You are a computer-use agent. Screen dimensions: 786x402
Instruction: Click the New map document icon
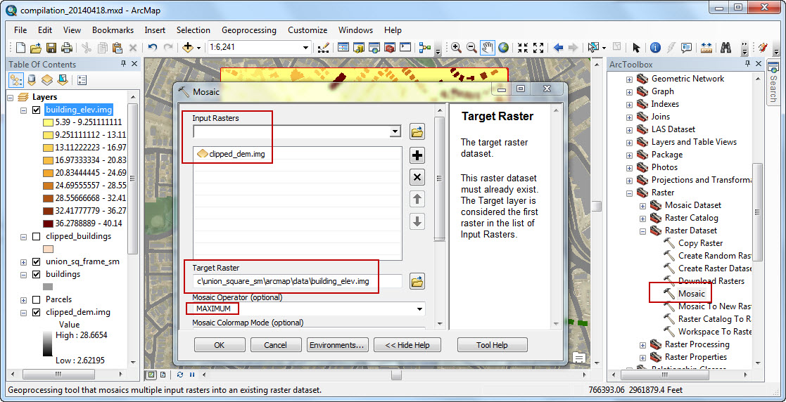coord(20,48)
